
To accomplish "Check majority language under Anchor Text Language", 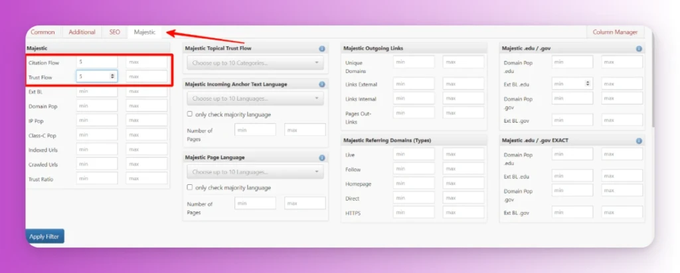I will (x=189, y=114).
